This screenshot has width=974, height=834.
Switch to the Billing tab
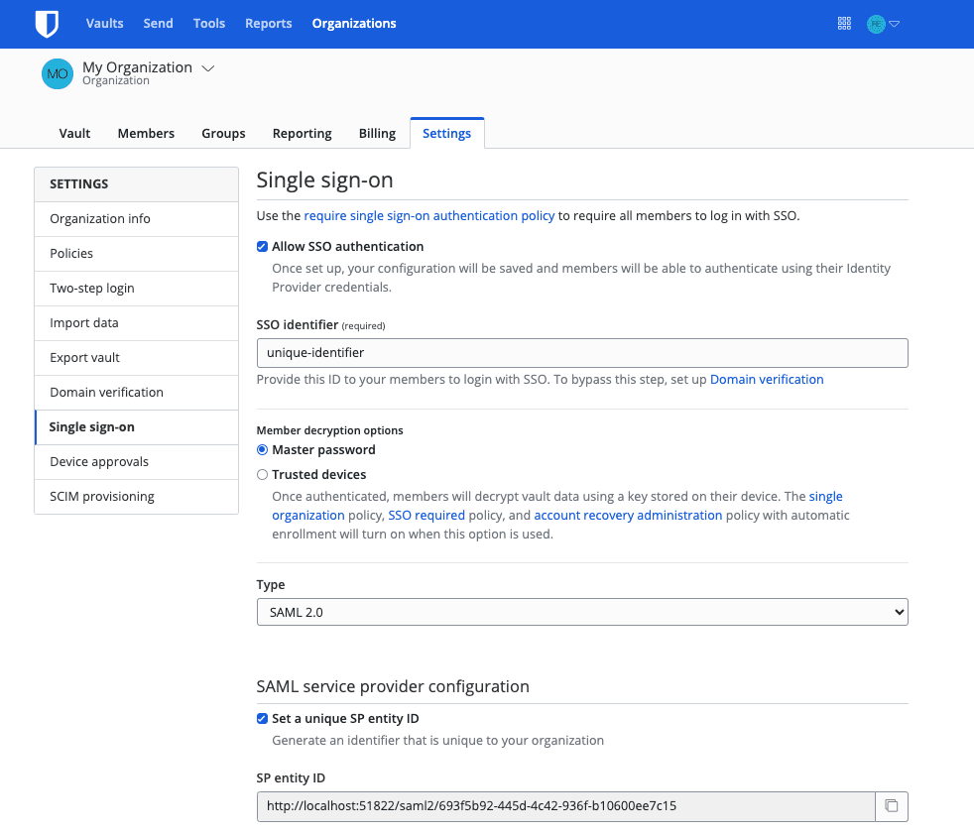coord(377,133)
